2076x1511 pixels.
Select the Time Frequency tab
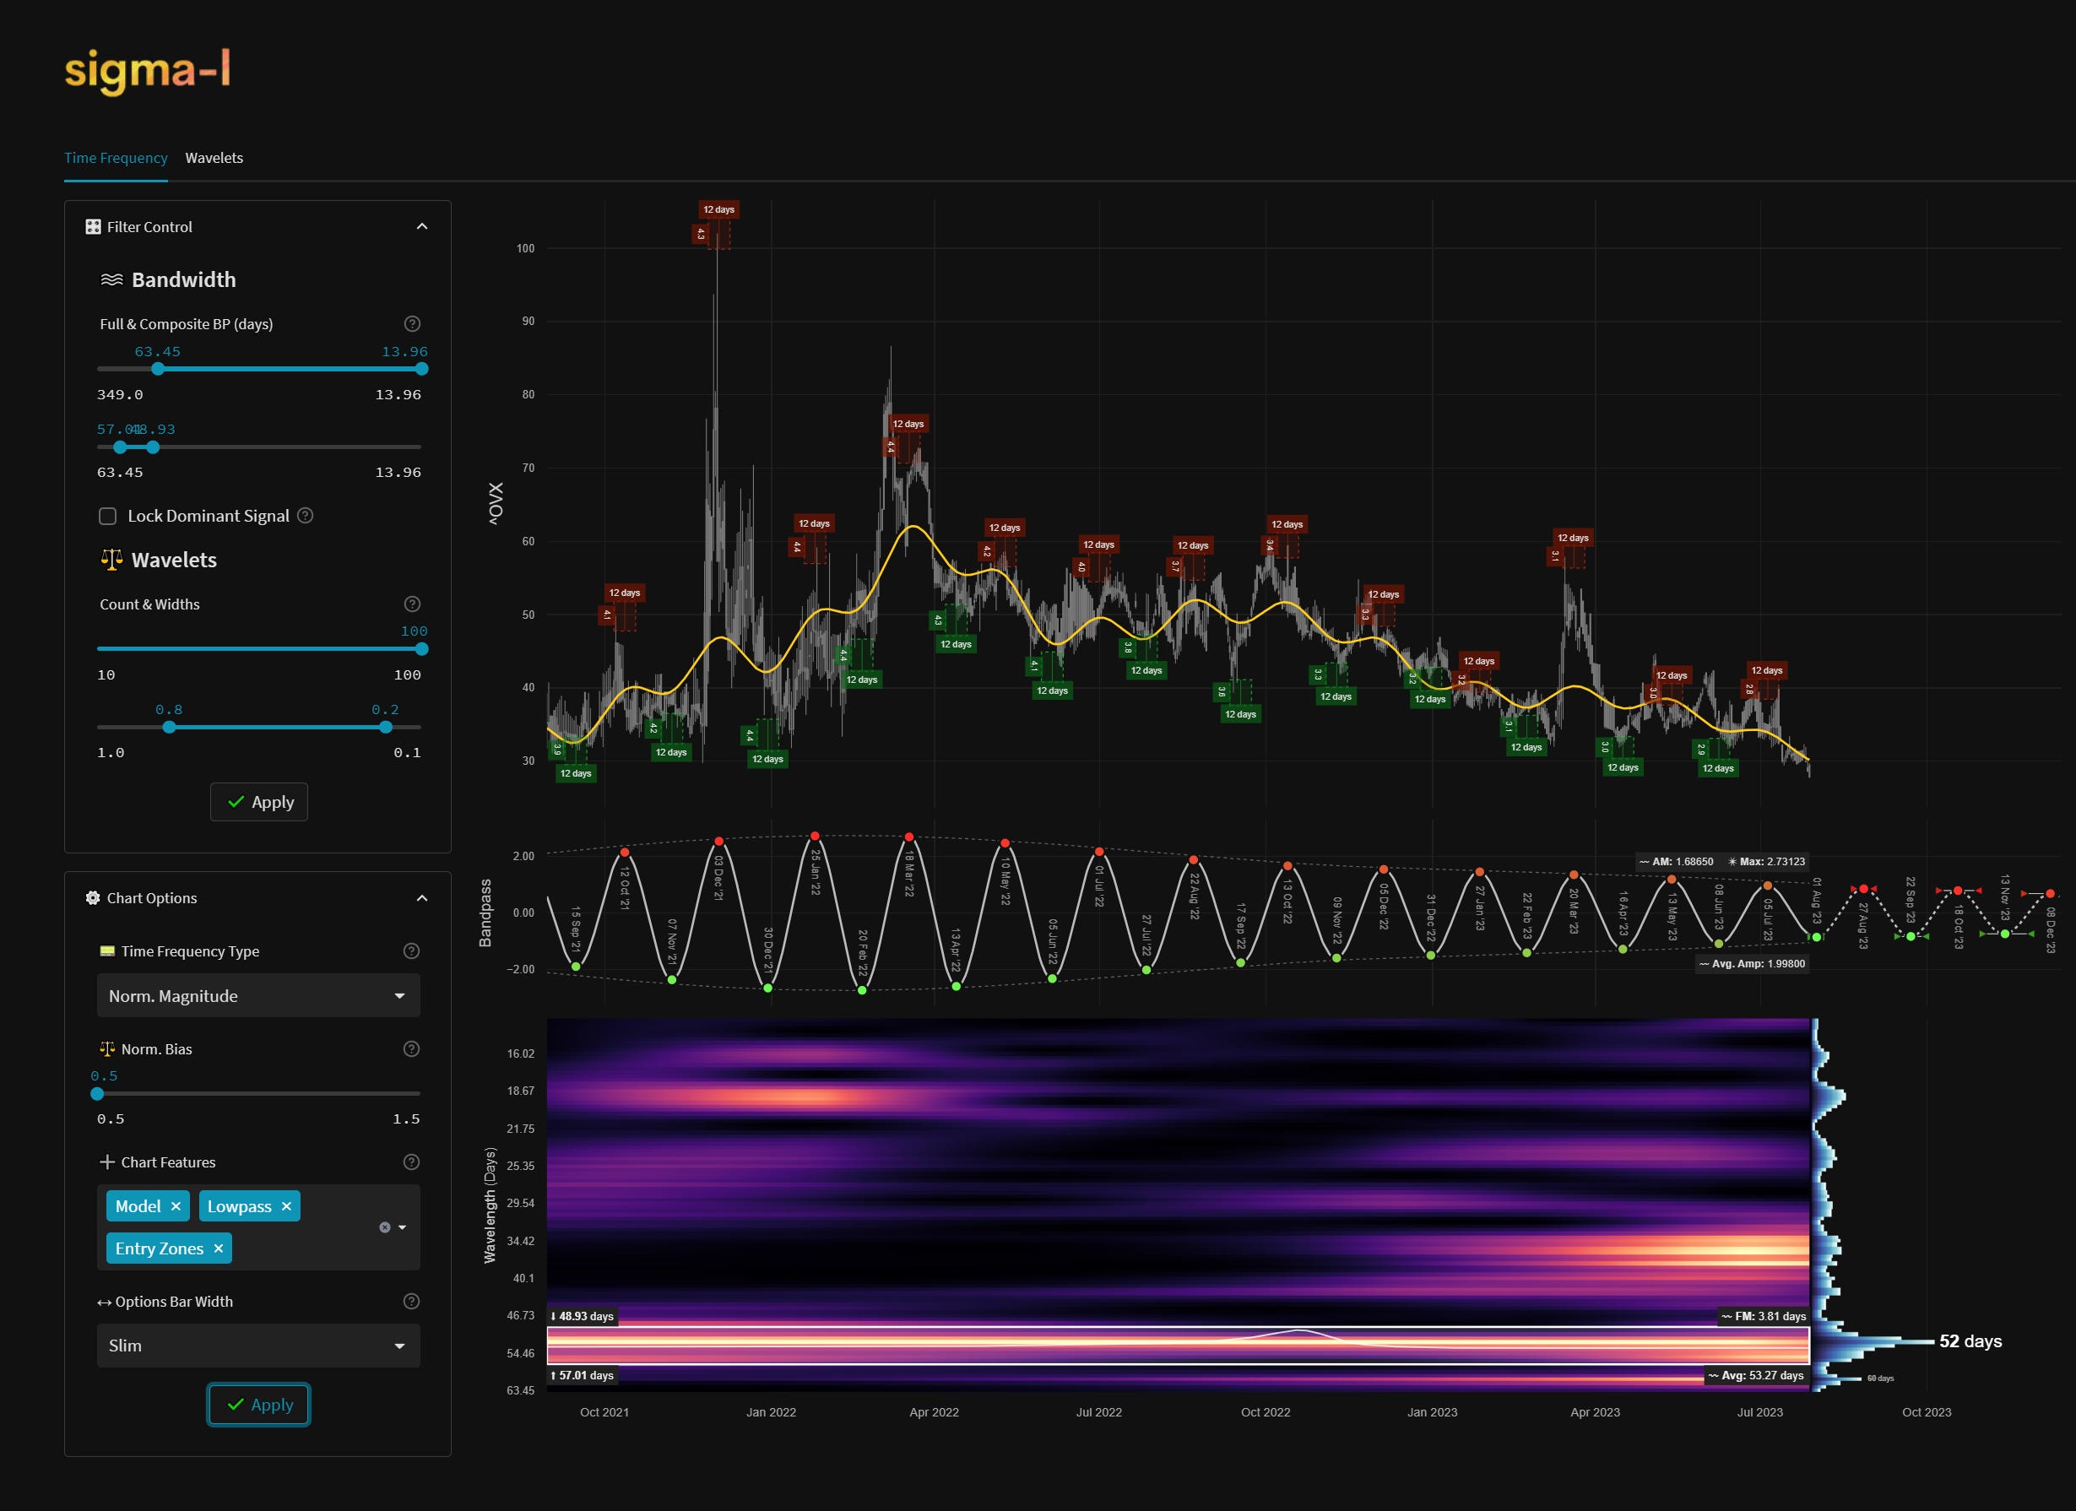[x=116, y=157]
